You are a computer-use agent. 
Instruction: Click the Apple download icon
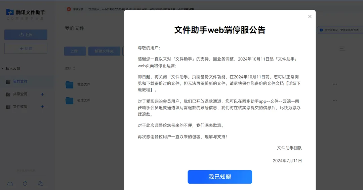25,184
